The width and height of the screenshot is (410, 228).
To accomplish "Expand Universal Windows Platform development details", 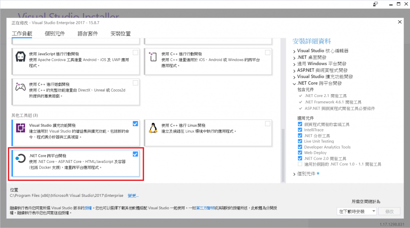I will [294, 64].
